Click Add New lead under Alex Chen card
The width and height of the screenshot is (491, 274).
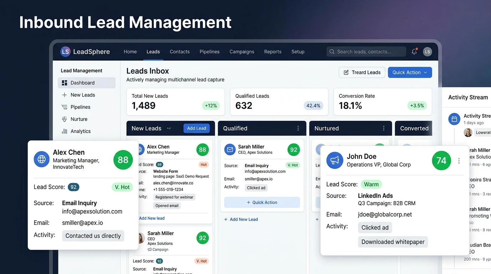(x=152, y=218)
